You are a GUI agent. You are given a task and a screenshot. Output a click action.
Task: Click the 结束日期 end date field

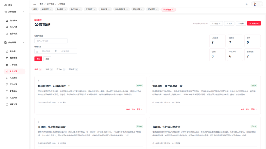[65, 51]
